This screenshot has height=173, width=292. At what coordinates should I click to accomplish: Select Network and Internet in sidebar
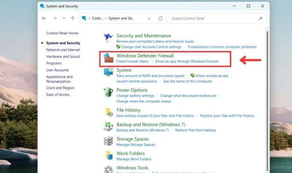click(63, 50)
